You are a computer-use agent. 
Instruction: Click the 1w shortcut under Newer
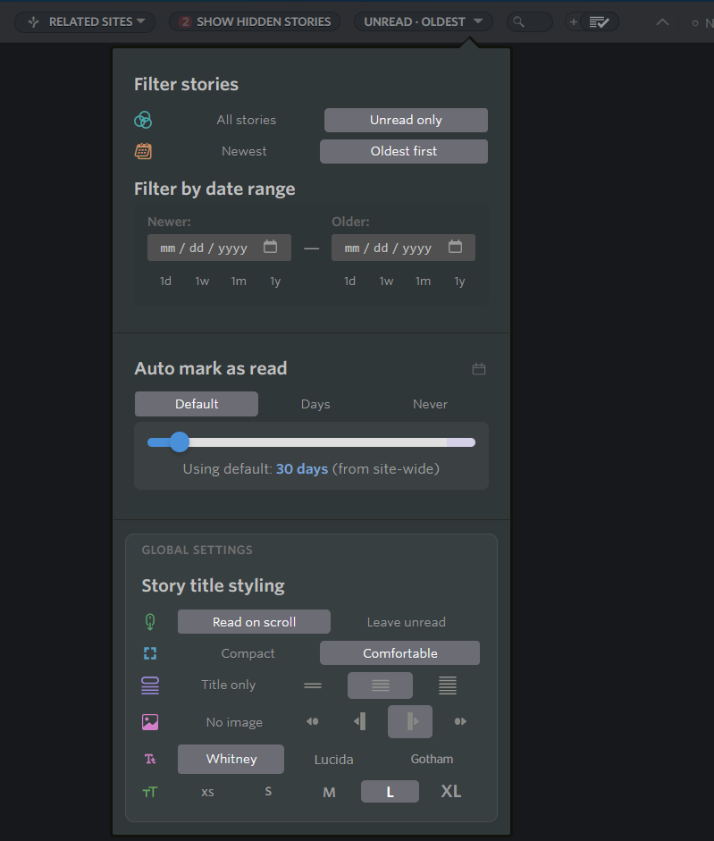click(202, 281)
